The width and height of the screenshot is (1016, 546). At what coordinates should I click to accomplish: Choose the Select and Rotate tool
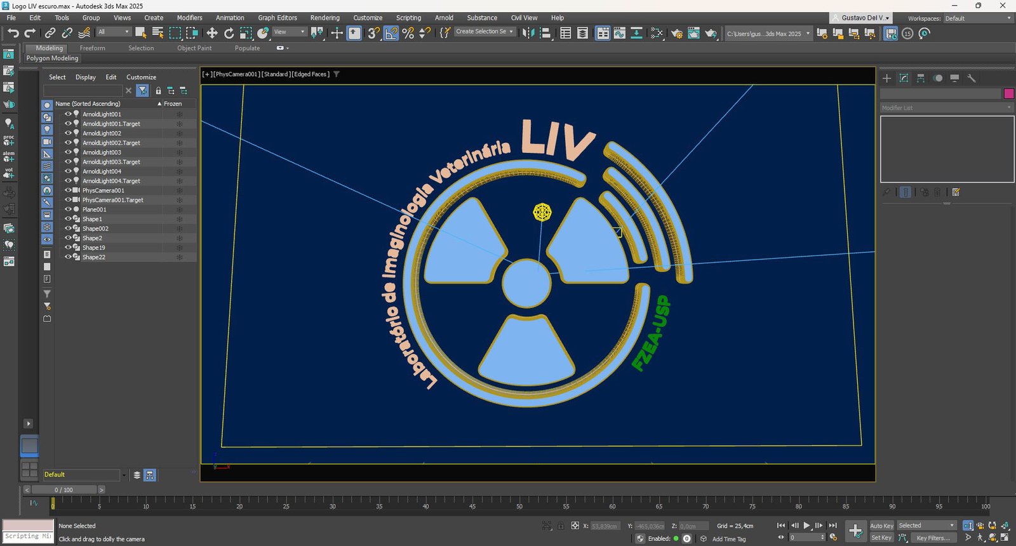pyautogui.click(x=229, y=33)
